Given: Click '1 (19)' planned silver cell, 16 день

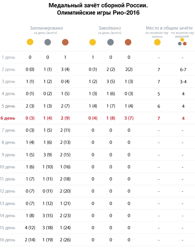Looking at the screenshot, I should pos(48,240).
